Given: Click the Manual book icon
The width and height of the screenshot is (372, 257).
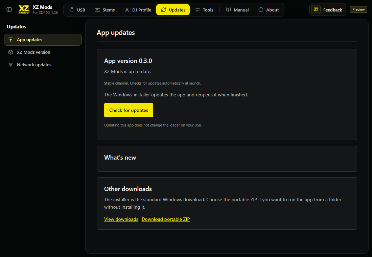Looking at the screenshot, I should [x=228, y=10].
